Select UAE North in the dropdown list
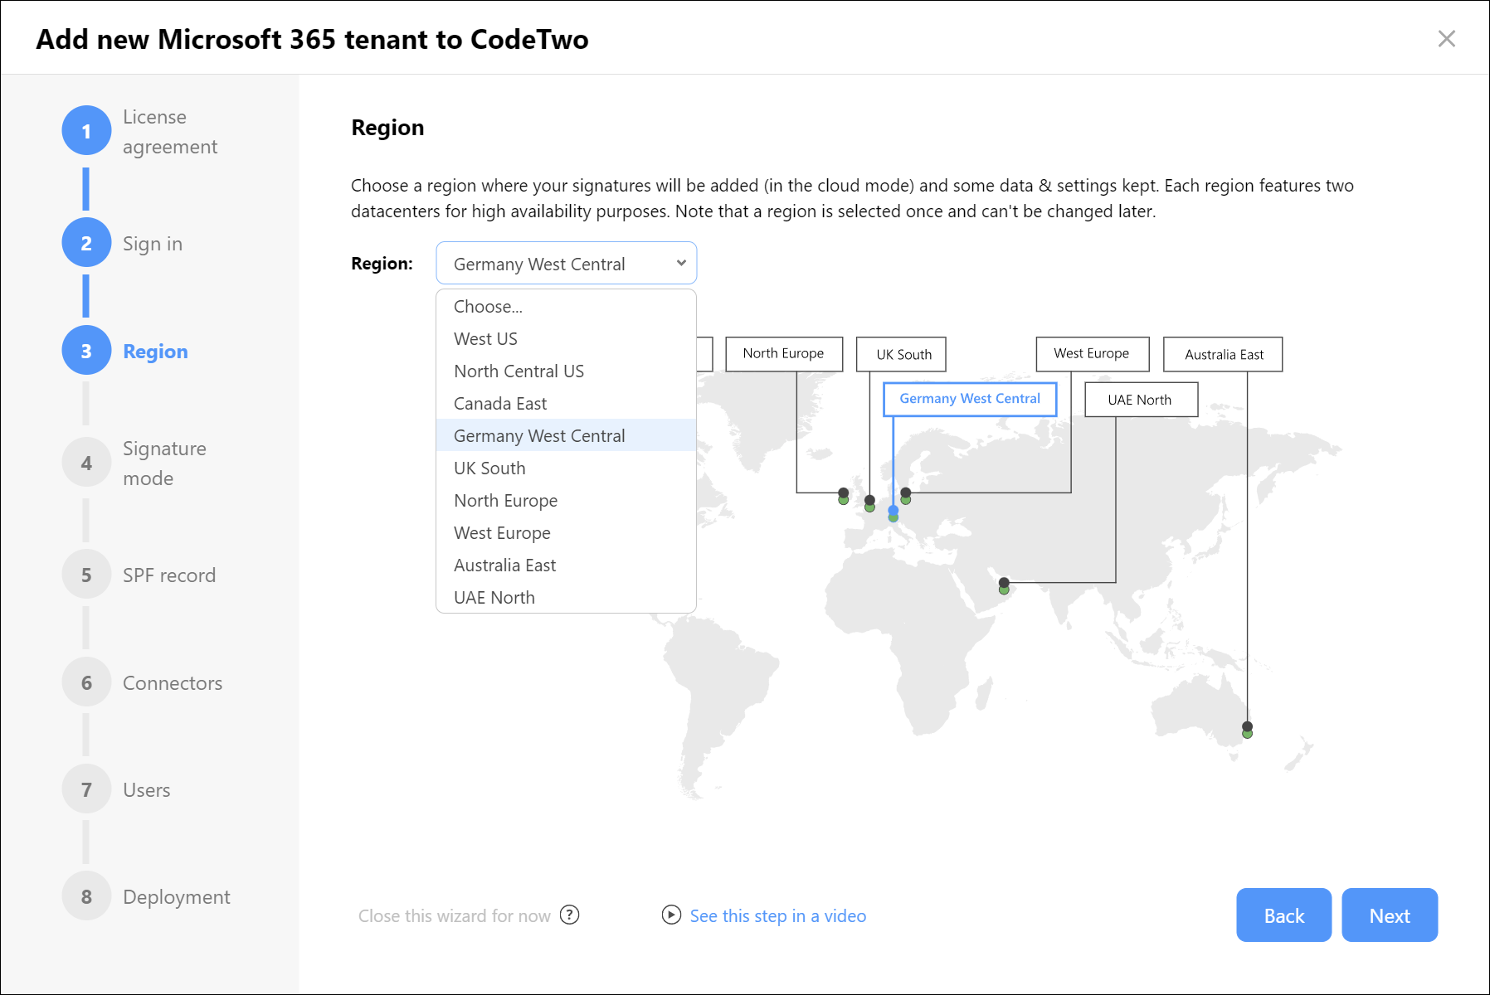The width and height of the screenshot is (1490, 995). tap(566, 597)
